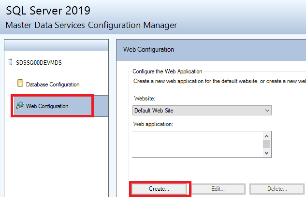Select Web Configuration in left pane
Image resolution: width=306 pixels, height=197 pixels.
point(61,106)
